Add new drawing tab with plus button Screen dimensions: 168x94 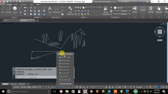coord(38,21)
